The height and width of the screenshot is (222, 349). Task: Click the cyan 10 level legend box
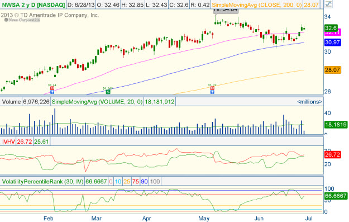click(x=118, y=181)
